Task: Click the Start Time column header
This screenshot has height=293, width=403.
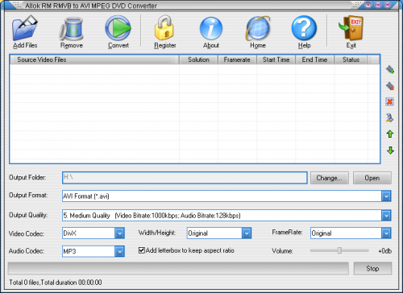Action: (x=276, y=60)
